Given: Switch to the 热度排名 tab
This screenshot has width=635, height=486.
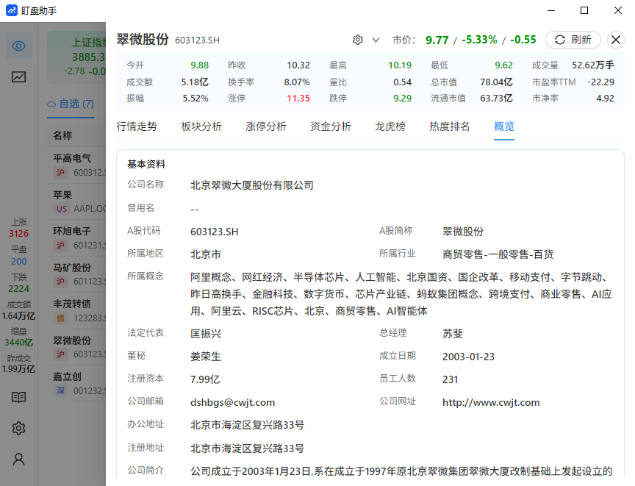Looking at the screenshot, I should 450,126.
